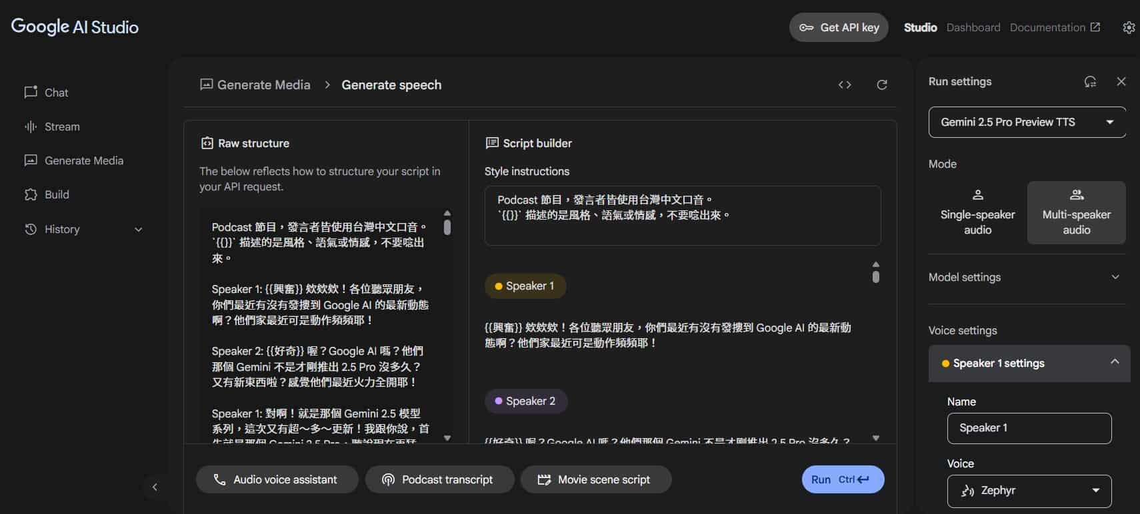Click the 'Voice settings' label
This screenshot has width=1140, height=514.
tap(963, 330)
